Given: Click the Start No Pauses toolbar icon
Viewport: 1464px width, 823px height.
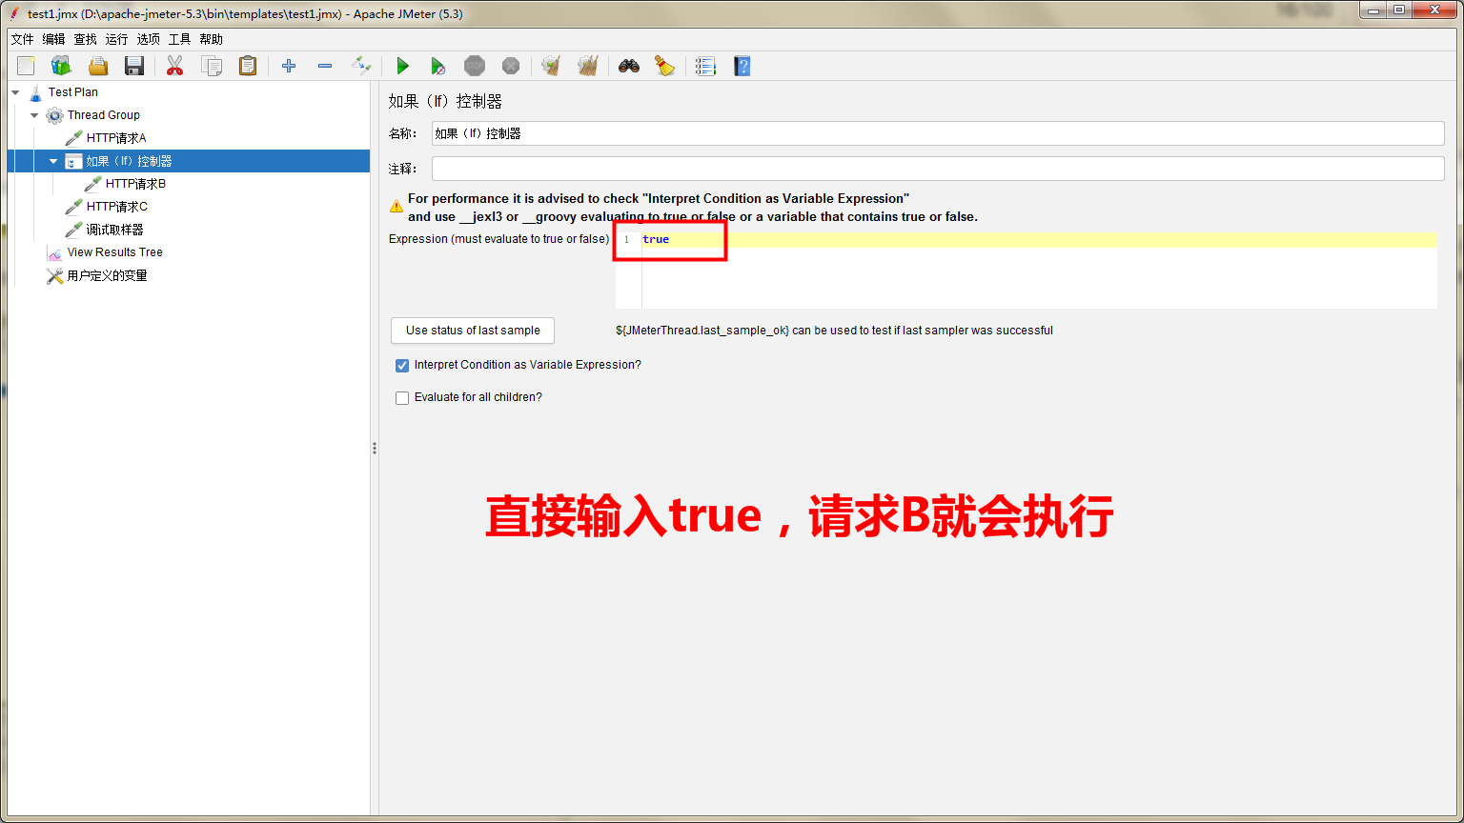Looking at the screenshot, I should pyautogui.click(x=438, y=66).
